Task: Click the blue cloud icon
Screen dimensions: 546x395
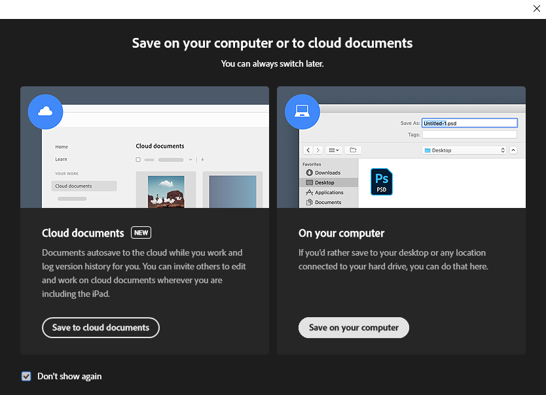Action: point(45,112)
